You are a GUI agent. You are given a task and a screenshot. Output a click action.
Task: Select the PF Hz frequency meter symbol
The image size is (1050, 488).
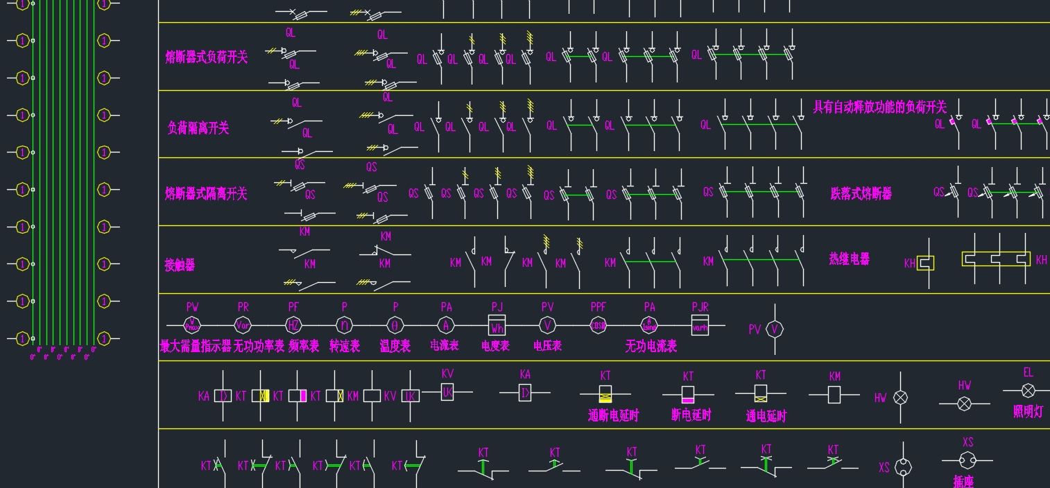(293, 325)
